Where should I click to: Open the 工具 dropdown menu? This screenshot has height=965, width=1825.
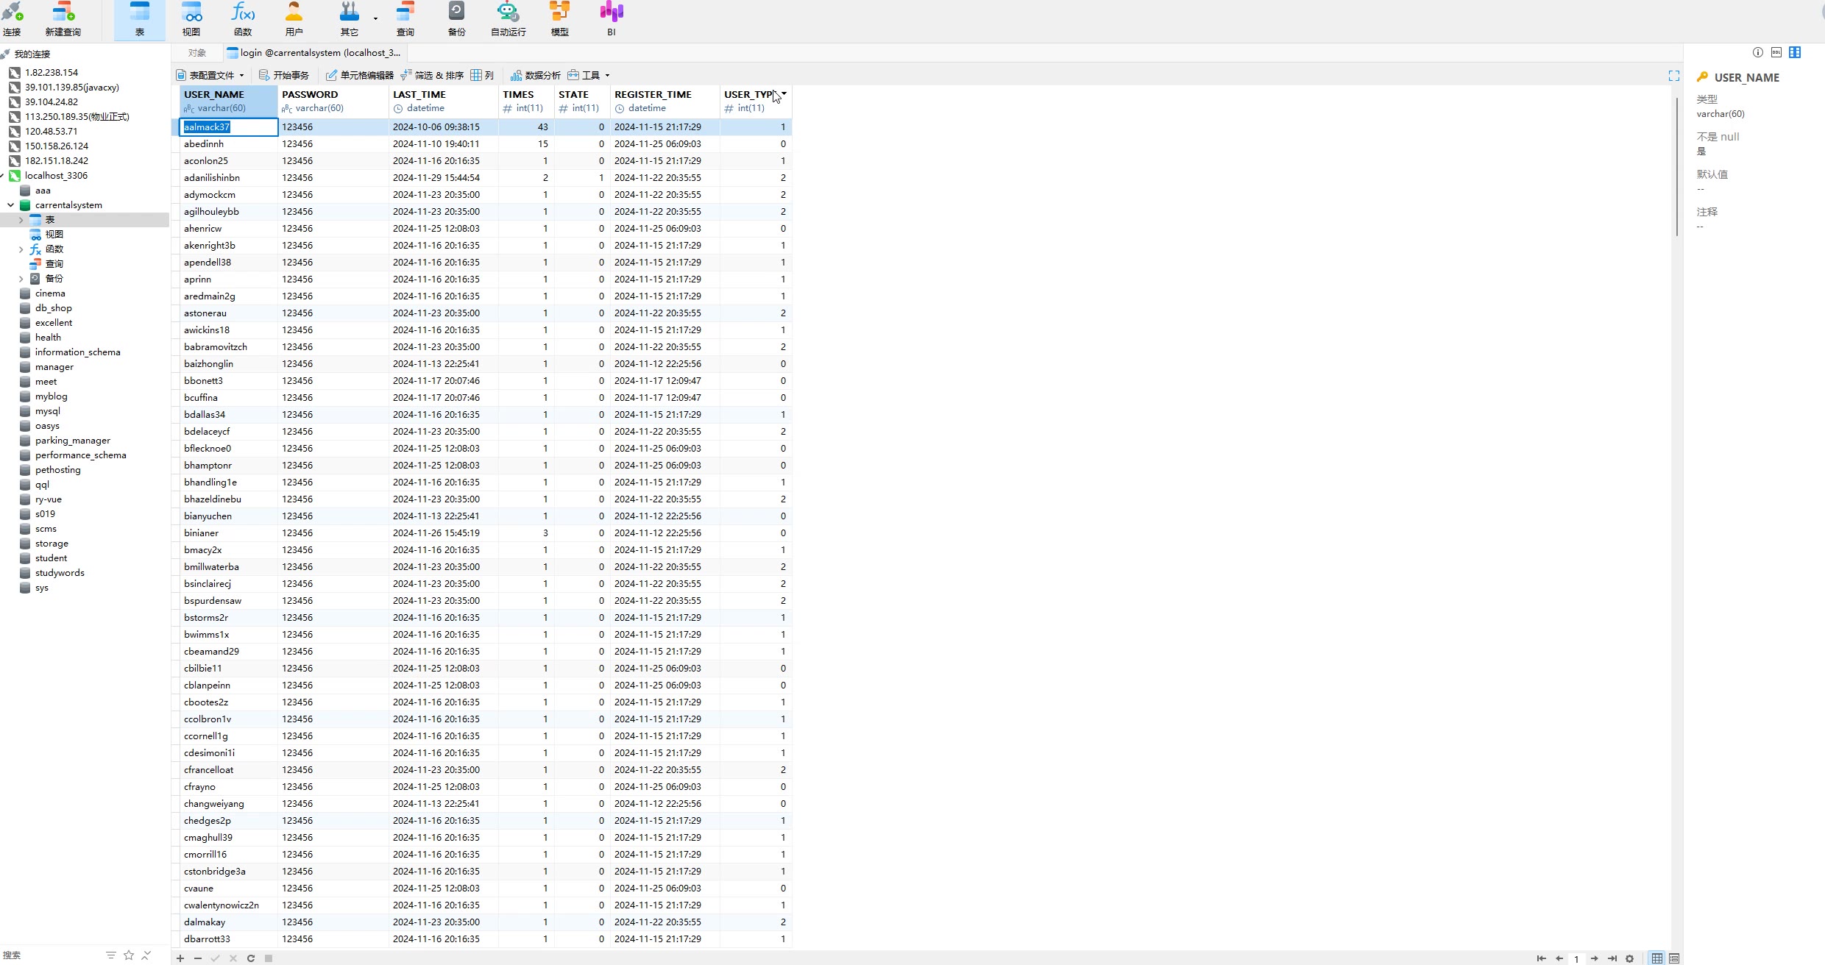coord(589,75)
